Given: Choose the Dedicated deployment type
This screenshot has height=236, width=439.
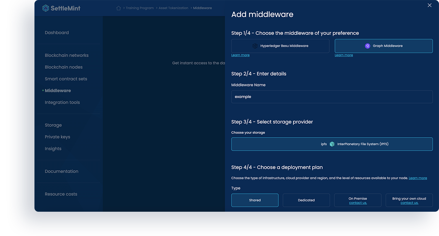Looking at the screenshot, I should (306, 200).
